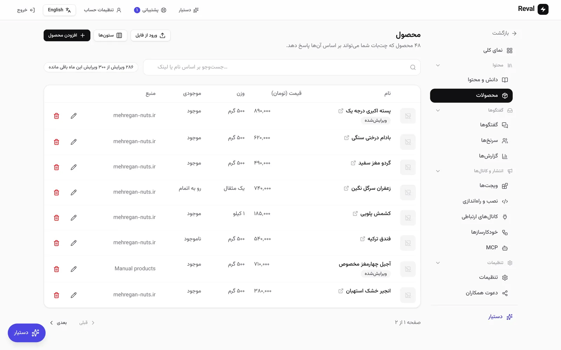Edit the بادام درختی سنگی product row

(x=74, y=142)
